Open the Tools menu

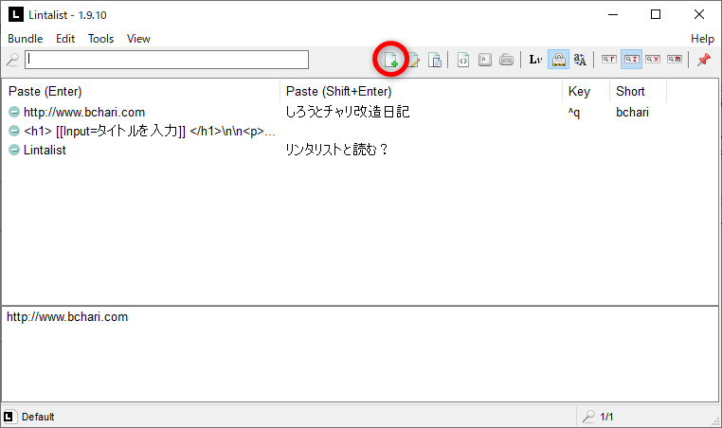100,39
